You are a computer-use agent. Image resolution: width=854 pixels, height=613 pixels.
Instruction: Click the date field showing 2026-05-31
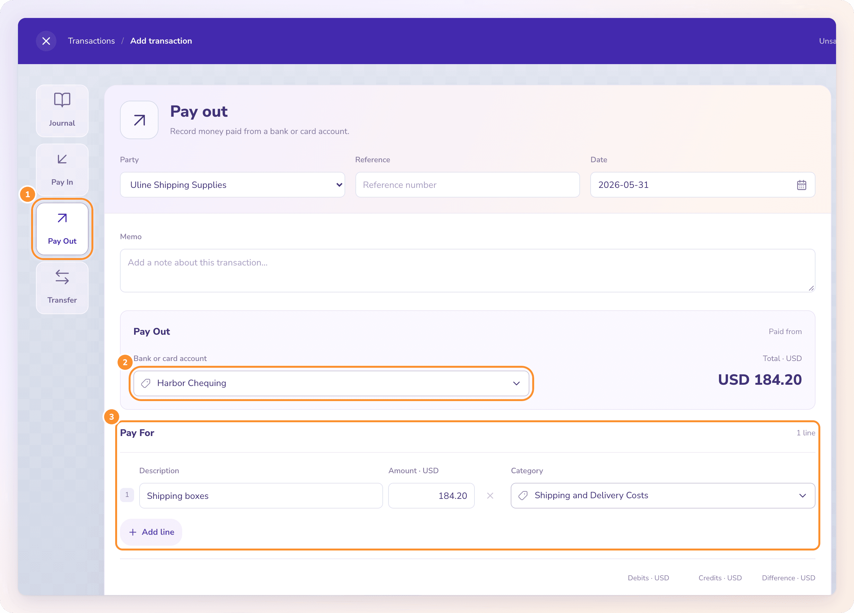702,185
